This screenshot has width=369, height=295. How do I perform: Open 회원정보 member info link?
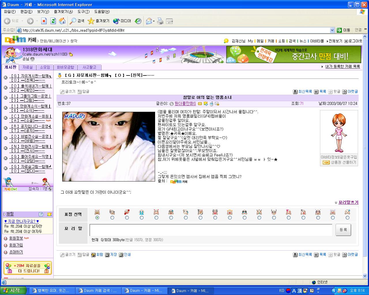pos(16,238)
